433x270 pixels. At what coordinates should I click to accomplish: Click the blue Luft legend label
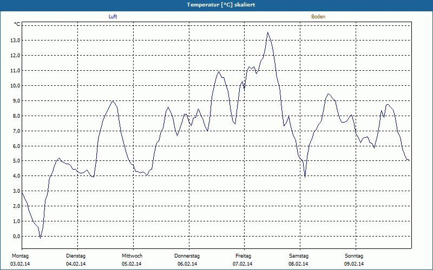[113, 17]
